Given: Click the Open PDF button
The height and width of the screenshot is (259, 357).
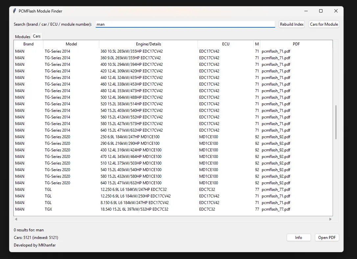Looking at the screenshot, I should click(327, 238).
